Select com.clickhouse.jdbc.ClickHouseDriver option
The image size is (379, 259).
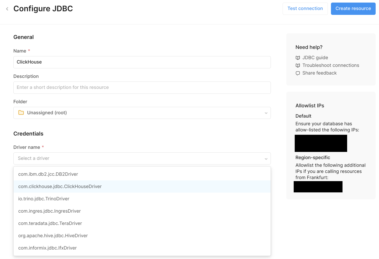click(x=60, y=187)
